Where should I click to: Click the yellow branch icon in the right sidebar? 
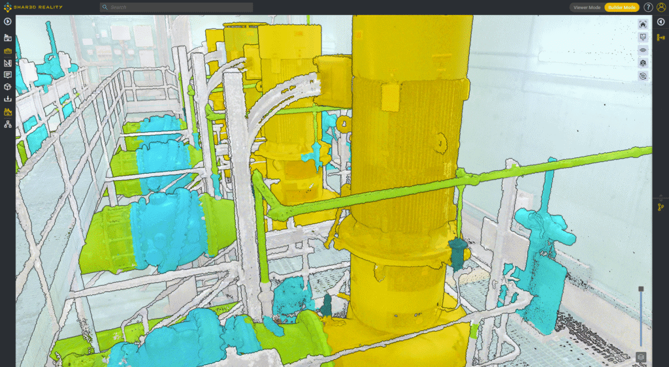[x=661, y=207]
